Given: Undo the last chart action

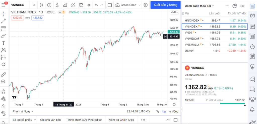Looking at the screenshot, I should 96,5.
